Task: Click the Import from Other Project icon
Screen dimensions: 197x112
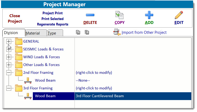Action: 116,32
